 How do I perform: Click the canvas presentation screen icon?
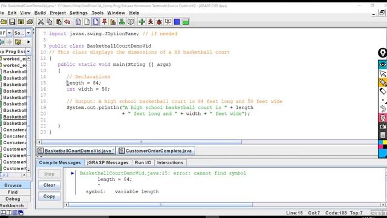168,22
